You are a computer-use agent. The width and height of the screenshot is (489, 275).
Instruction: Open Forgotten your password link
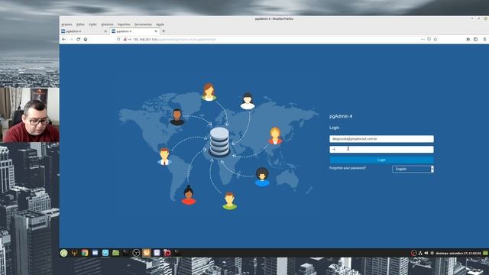pos(348,168)
